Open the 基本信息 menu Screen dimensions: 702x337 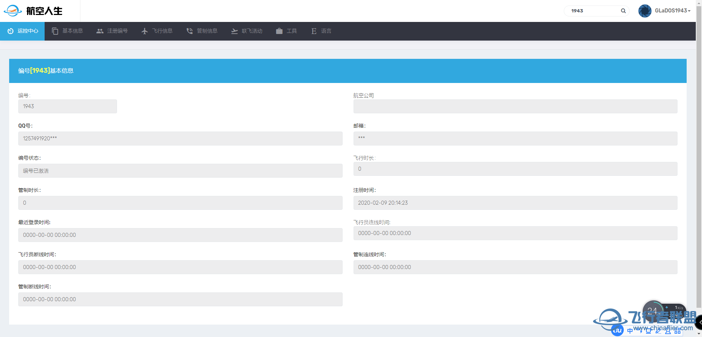click(68, 31)
